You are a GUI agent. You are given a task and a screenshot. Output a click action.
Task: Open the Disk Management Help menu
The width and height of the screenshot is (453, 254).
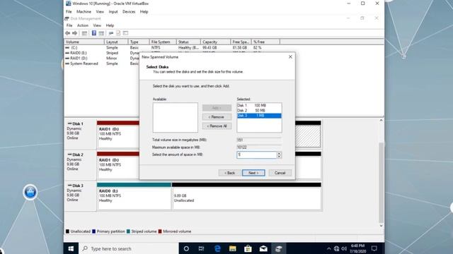click(x=110, y=25)
